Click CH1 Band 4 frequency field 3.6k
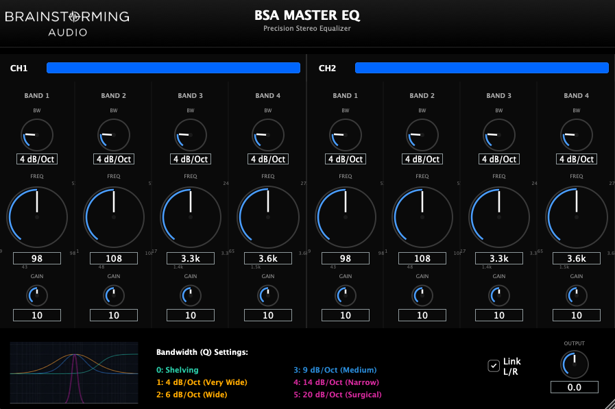The image size is (615, 409). tap(268, 258)
